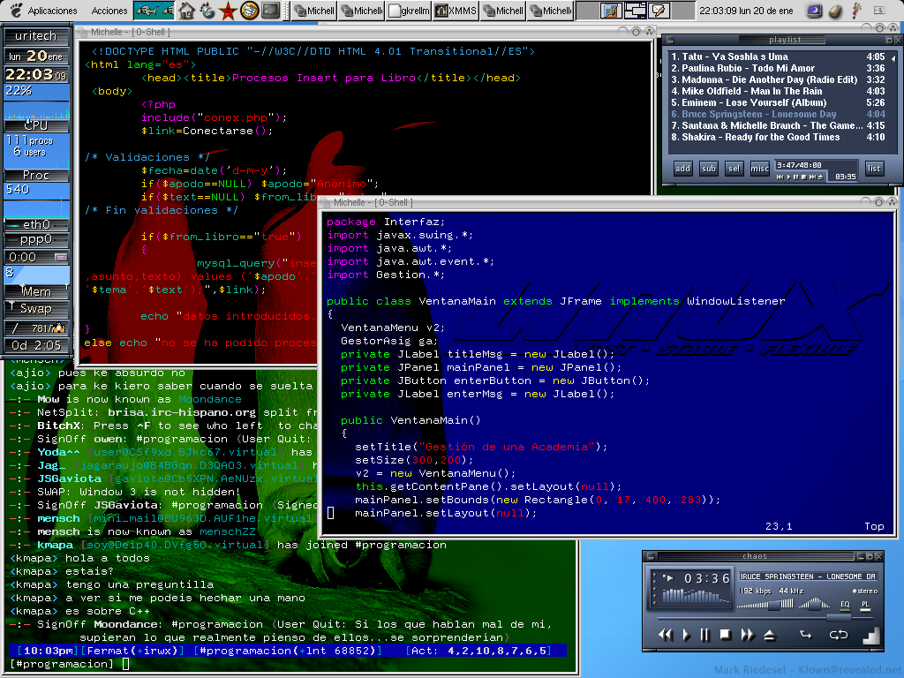Click the fish applet in the panel
Image resolution: width=904 pixels, height=678 pixels.
[154, 11]
